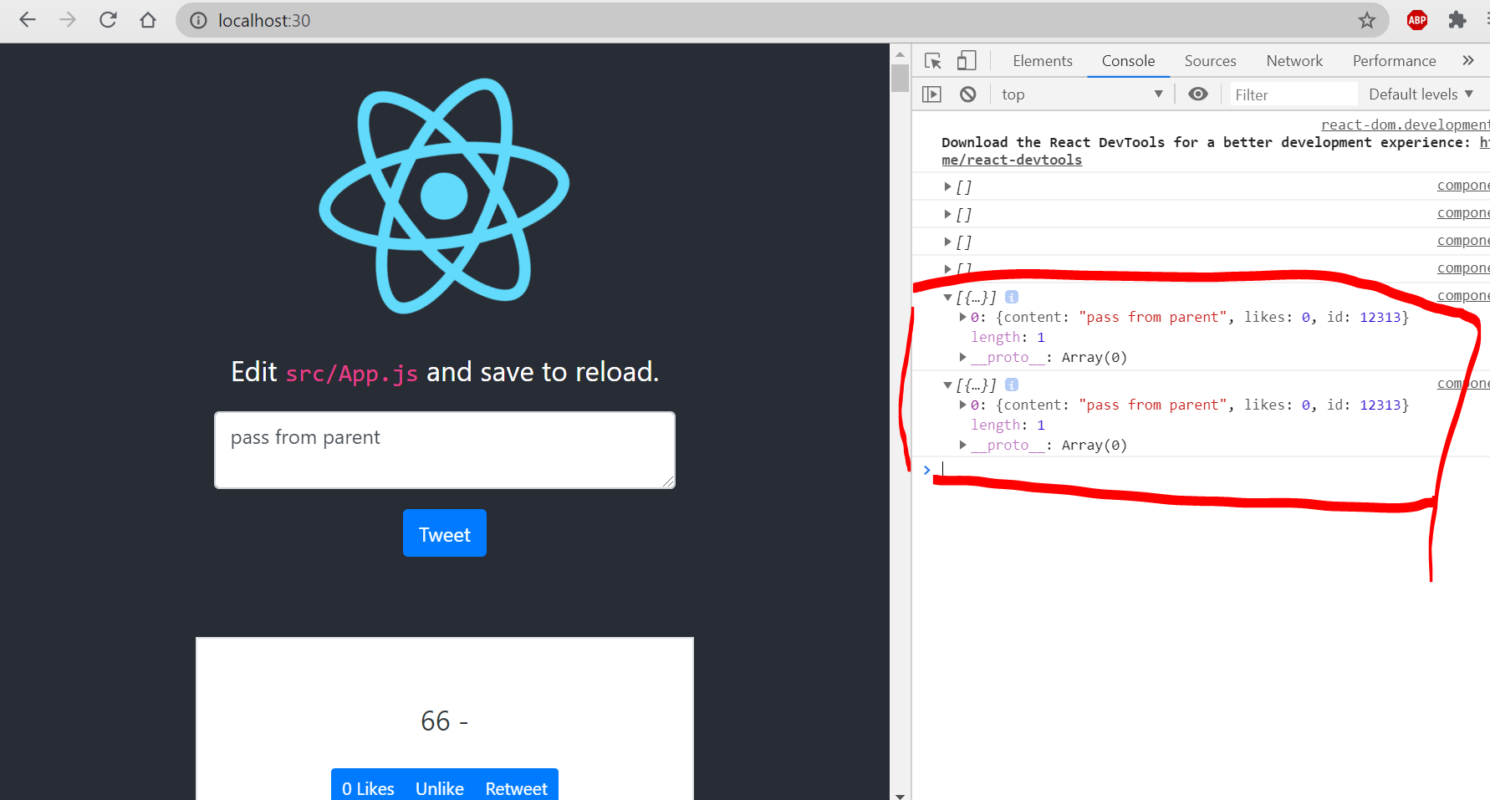Expand __proto__ of the second array
1490x800 pixels.
(963, 445)
